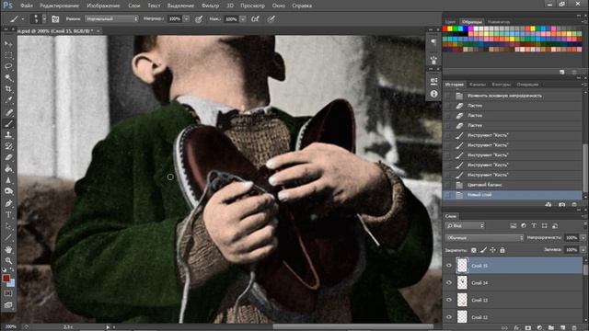The image size is (589, 331).
Task: Open the Фильтр menu
Action: click(x=210, y=6)
